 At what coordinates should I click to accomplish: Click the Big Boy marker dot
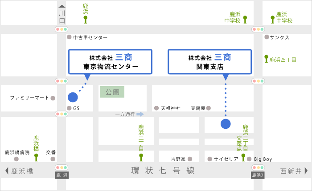tap(249, 159)
